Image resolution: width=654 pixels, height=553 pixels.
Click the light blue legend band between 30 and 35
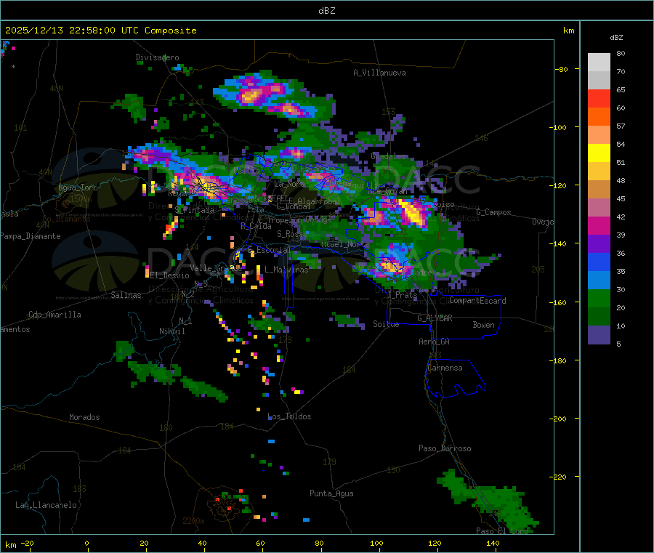coord(599,280)
